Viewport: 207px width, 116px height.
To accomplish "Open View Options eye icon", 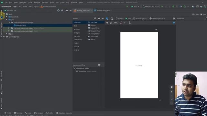I will pos(107,23).
